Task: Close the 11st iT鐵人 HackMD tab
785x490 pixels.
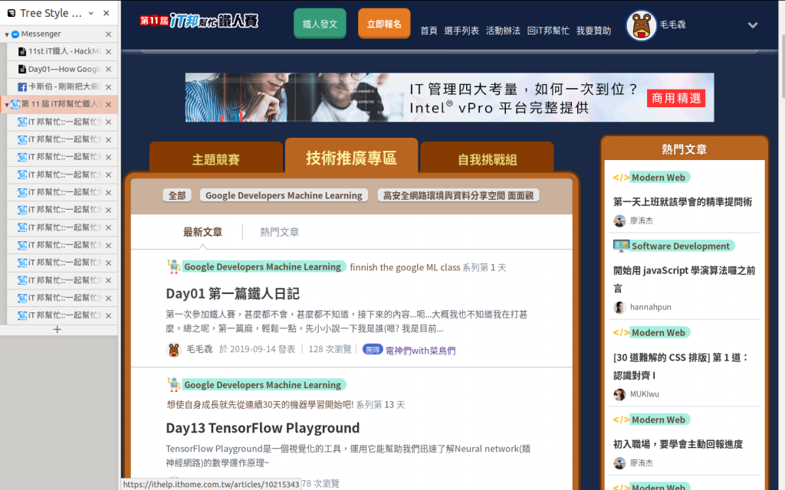Action: [x=109, y=51]
